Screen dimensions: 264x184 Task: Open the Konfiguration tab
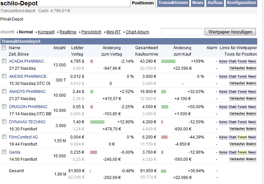coord(241,3)
